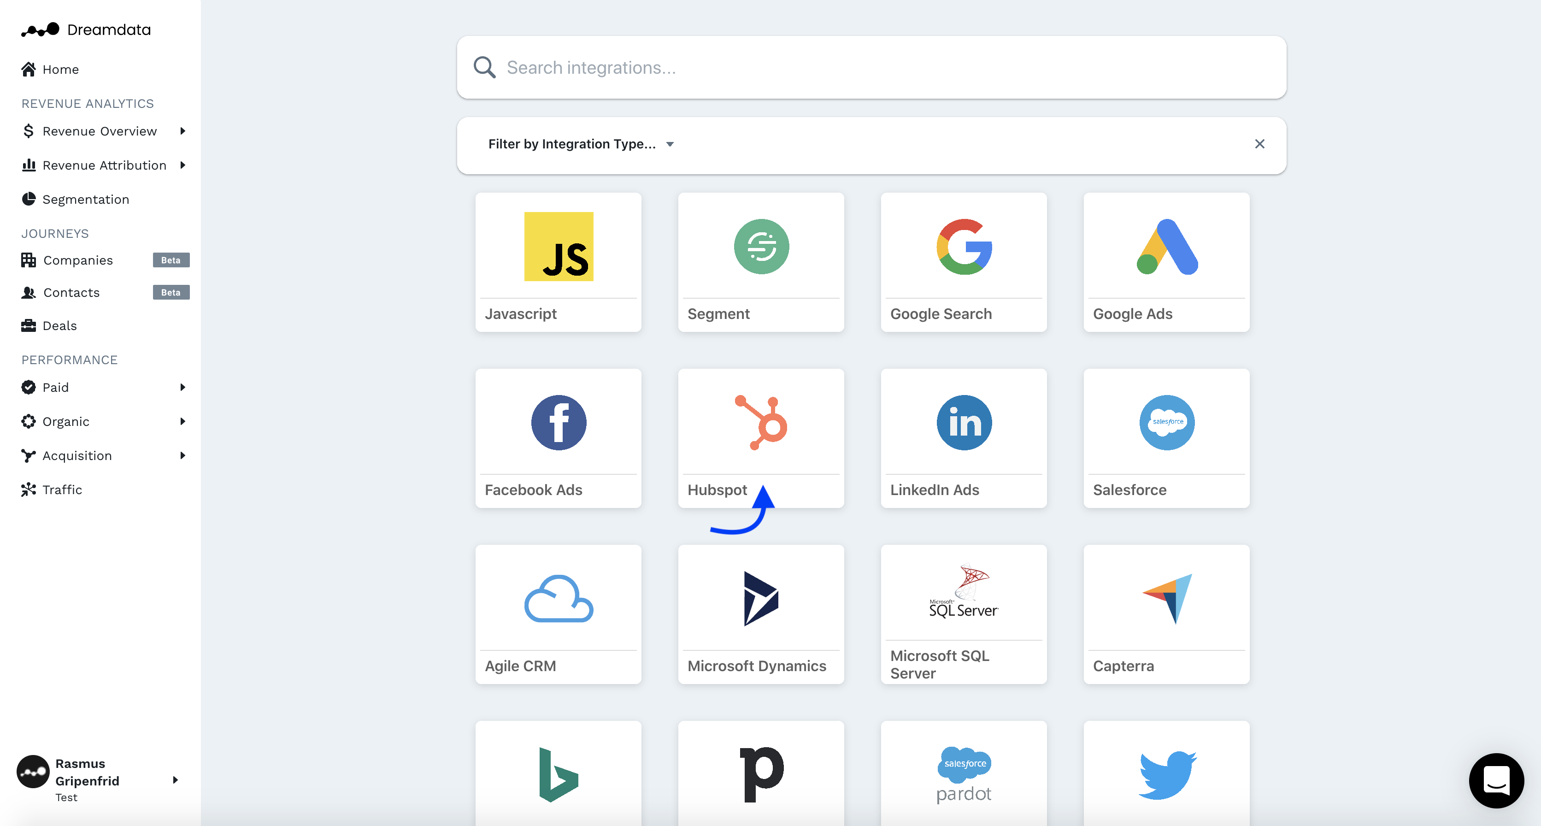1541x826 pixels.
Task: Click the Organic icon
Action: click(28, 421)
